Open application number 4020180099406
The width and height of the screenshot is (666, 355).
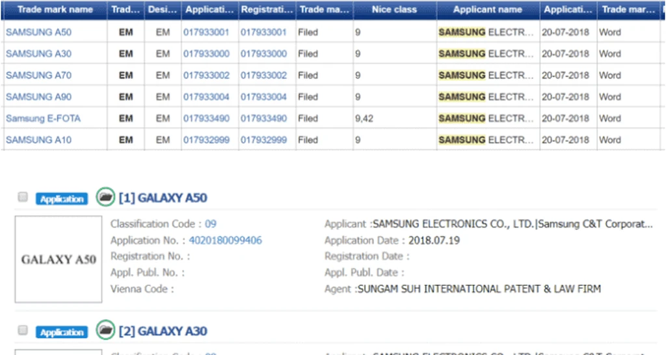click(226, 241)
